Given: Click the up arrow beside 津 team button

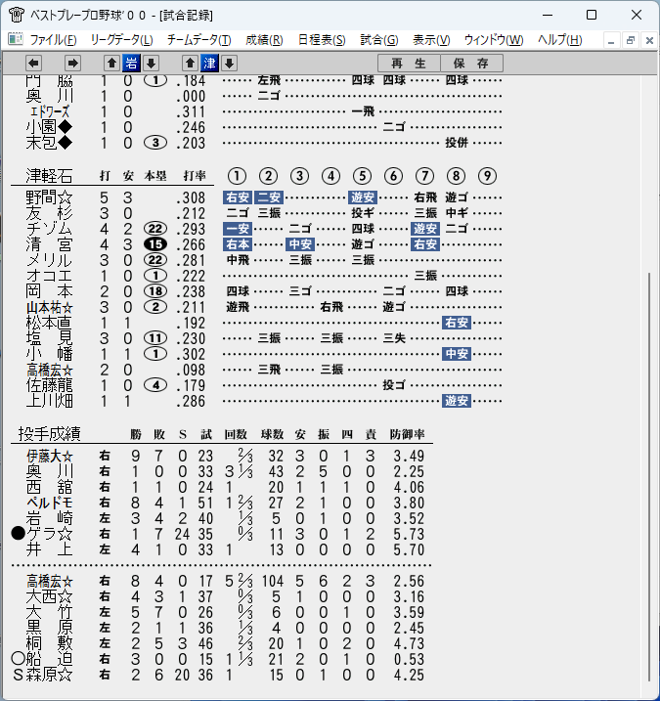Looking at the screenshot, I should [x=190, y=63].
